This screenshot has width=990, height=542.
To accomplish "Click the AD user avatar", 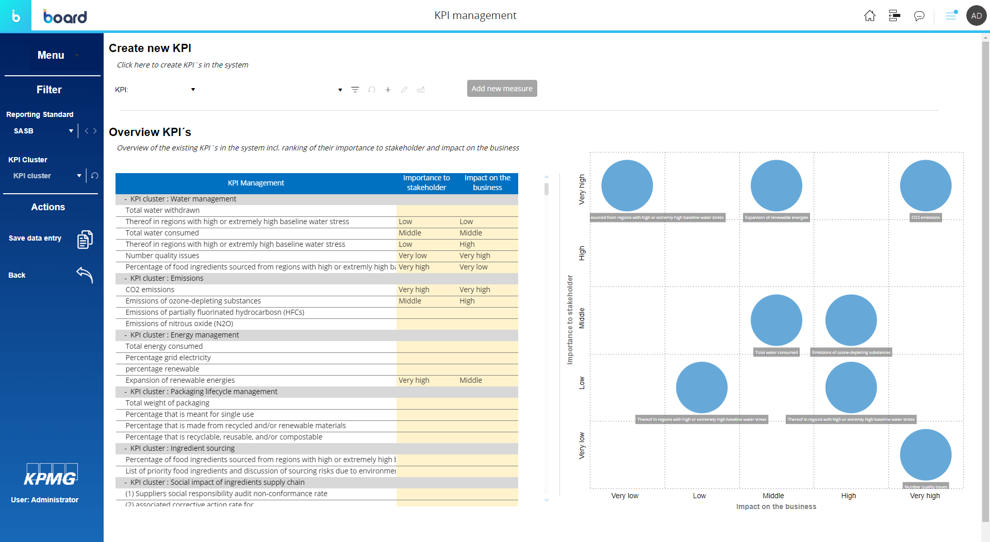I will pos(976,16).
